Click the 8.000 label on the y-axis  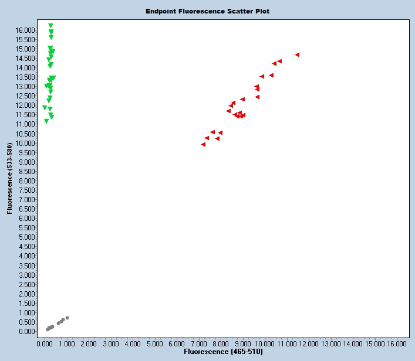coord(26,180)
